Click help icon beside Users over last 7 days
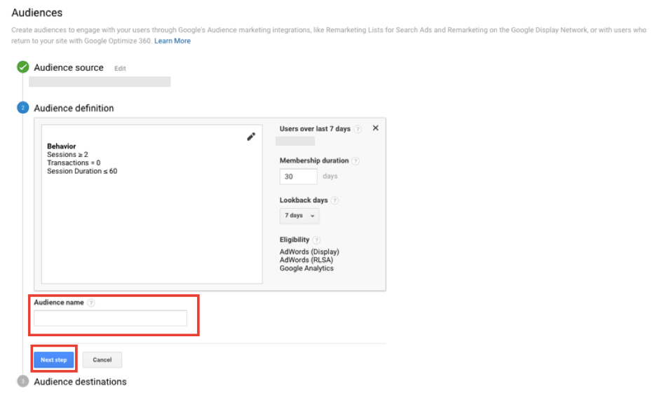Screen dimensions: 659x407 pyautogui.click(x=358, y=129)
